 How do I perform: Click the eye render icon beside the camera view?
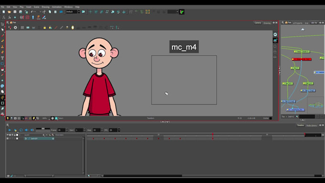[x=275, y=34]
